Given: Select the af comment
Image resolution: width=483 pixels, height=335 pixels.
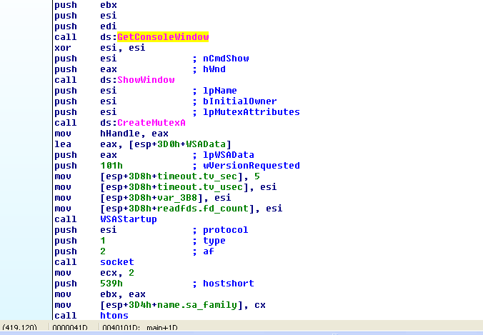Looking at the screenshot, I should (208, 251).
